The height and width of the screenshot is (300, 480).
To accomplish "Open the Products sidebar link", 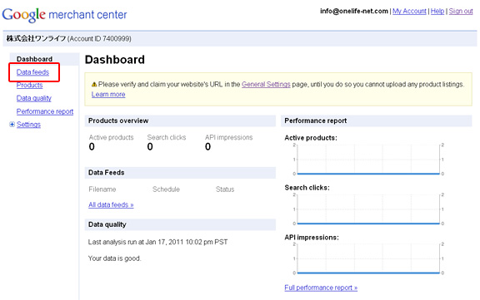I will pyautogui.click(x=29, y=85).
